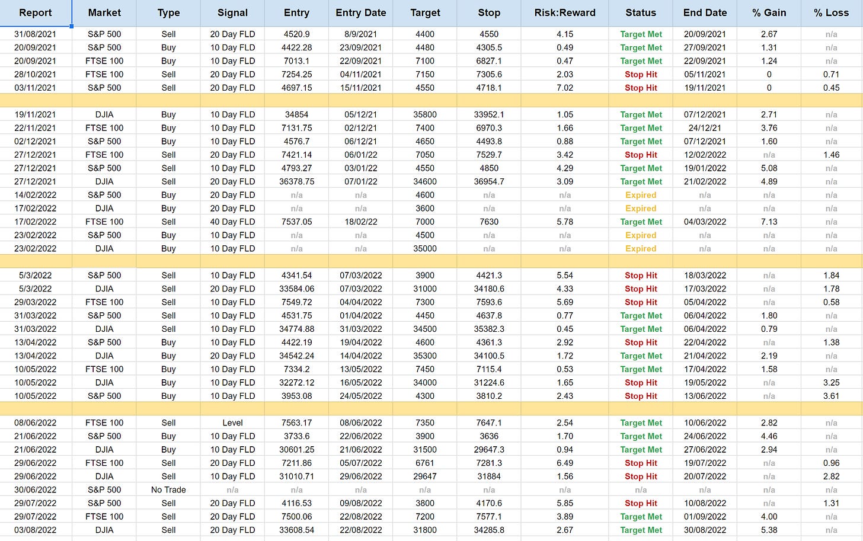Select the stop value 34180.6
863x541 pixels.
(x=489, y=289)
